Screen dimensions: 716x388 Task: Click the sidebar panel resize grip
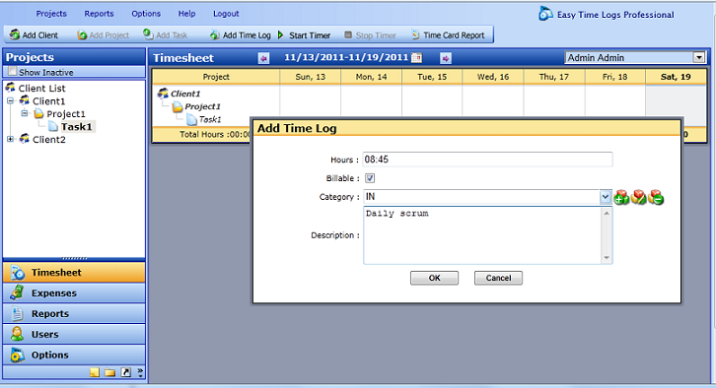(x=74, y=258)
